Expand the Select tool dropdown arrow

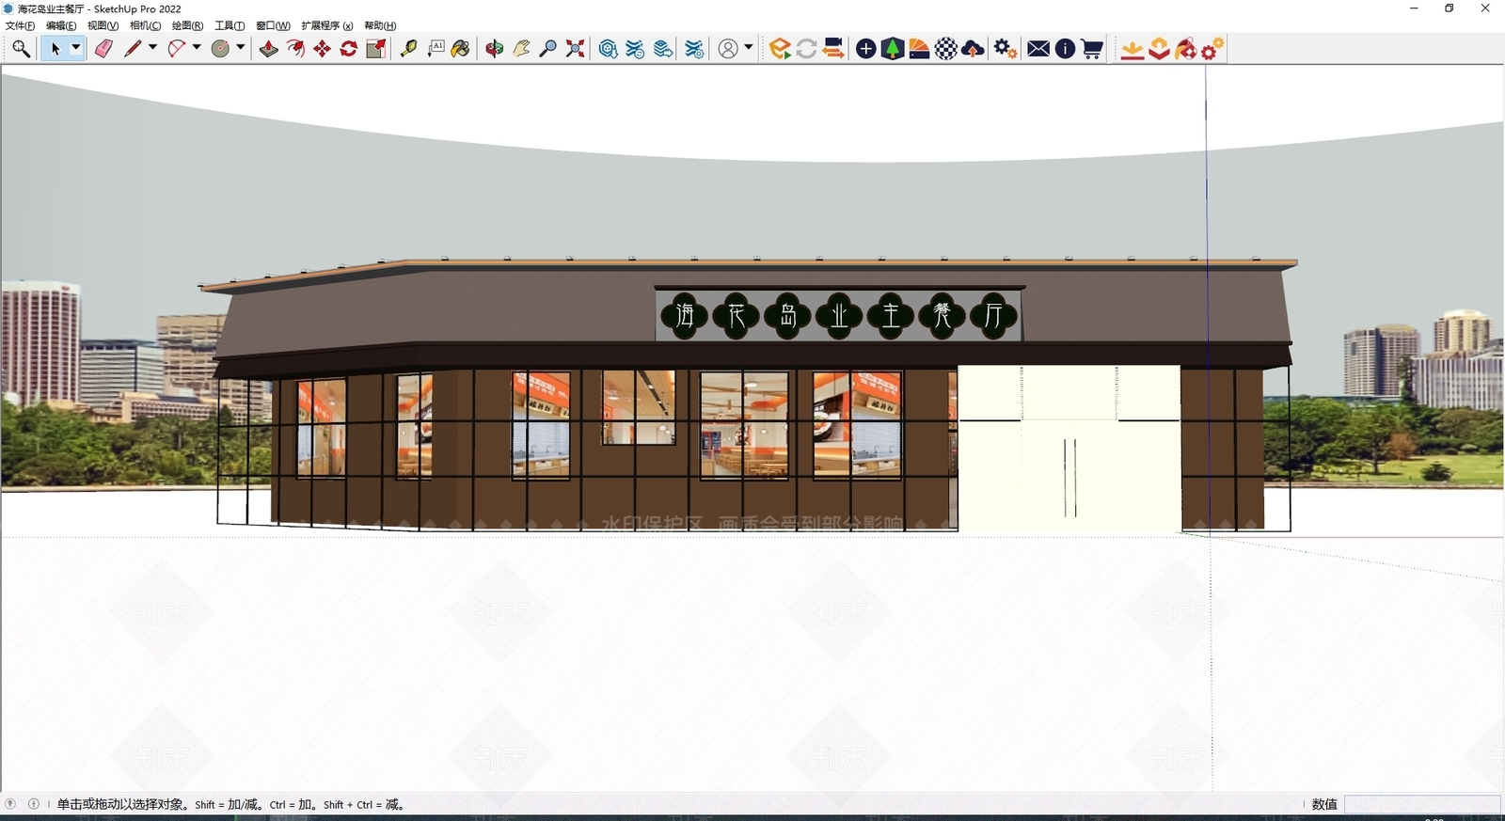coord(76,48)
